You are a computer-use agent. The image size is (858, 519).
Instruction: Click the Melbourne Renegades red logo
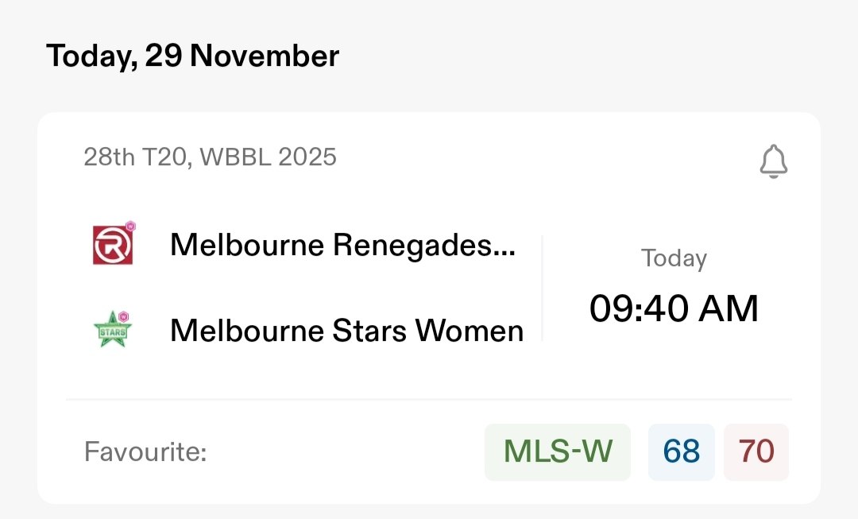pyautogui.click(x=112, y=246)
